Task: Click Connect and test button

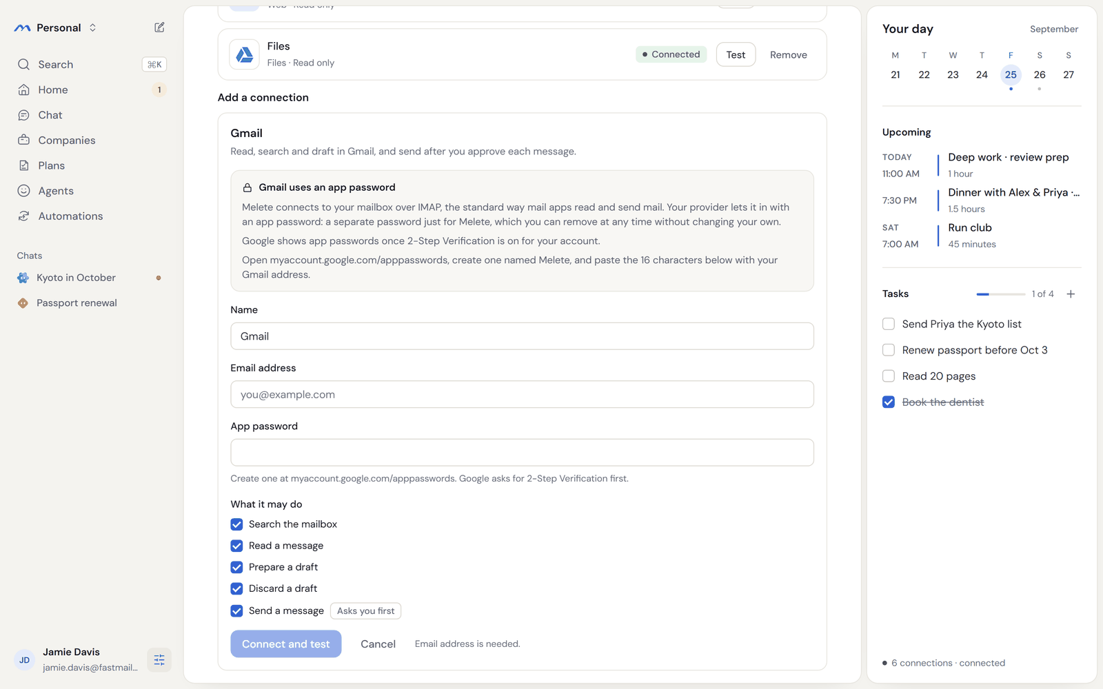Action: point(285,644)
